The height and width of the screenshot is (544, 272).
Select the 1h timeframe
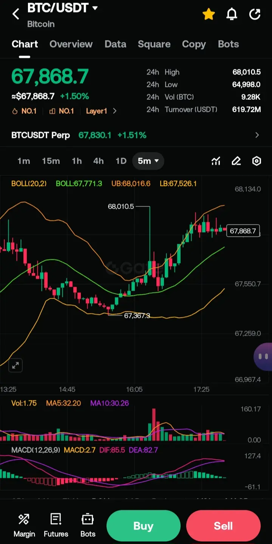(77, 161)
